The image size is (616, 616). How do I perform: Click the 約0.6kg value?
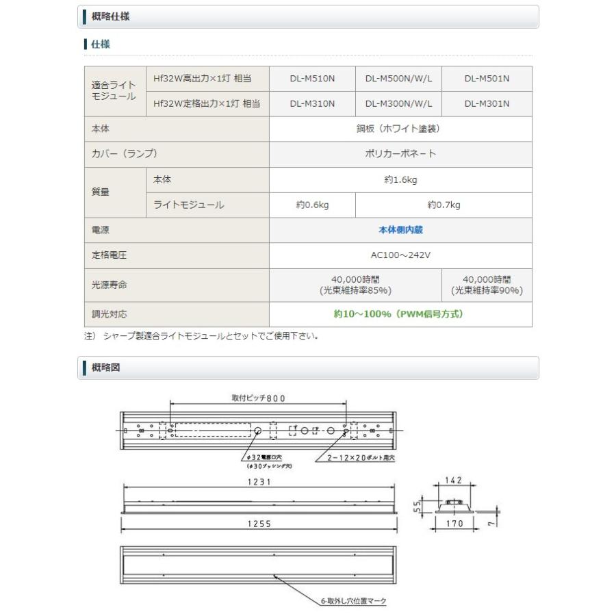(x=312, y=205)
